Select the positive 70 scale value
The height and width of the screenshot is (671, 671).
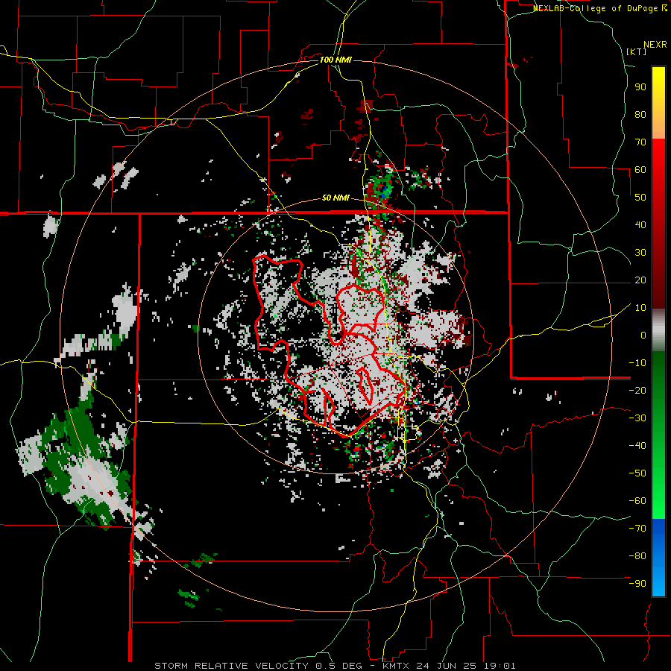[x=640, y=142]
